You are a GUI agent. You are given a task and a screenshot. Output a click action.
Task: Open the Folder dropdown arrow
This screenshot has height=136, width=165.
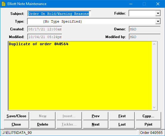pos(158,13)
